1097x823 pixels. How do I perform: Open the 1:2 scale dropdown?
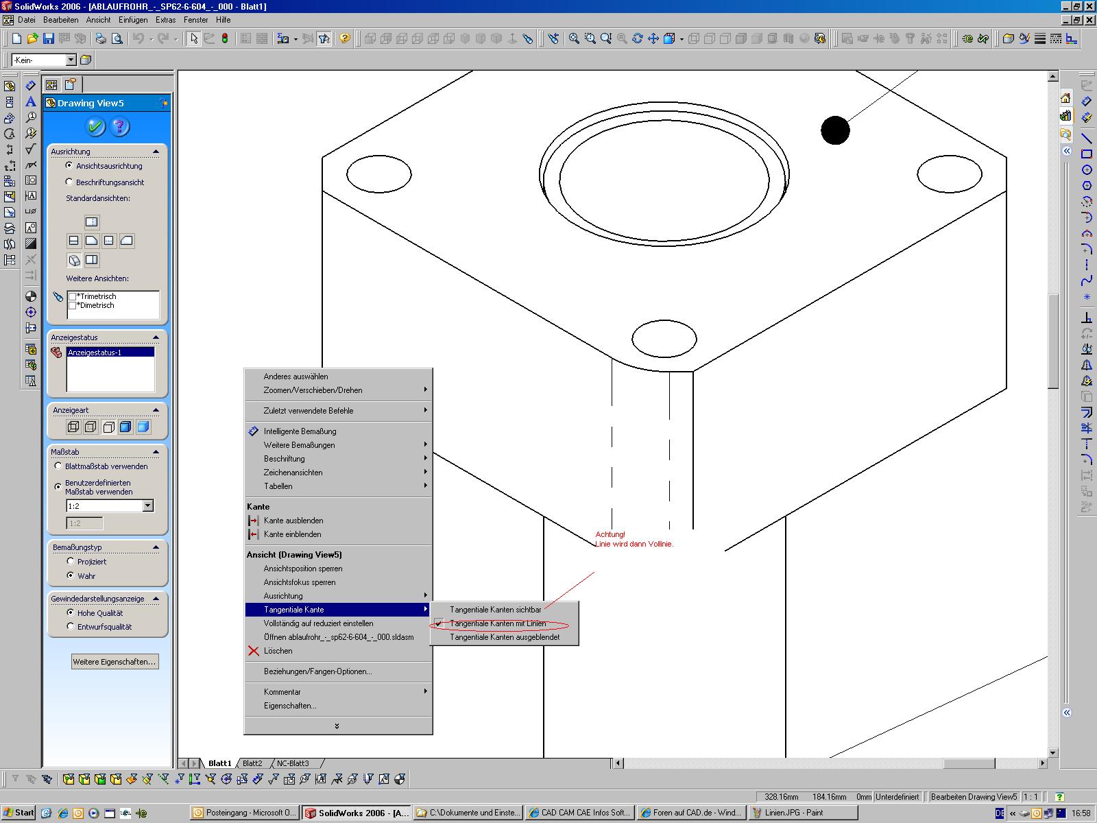click(x=147, y=506)
